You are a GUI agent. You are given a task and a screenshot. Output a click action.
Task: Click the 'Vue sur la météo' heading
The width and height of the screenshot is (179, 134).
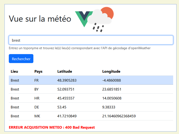tap(40, 19)
